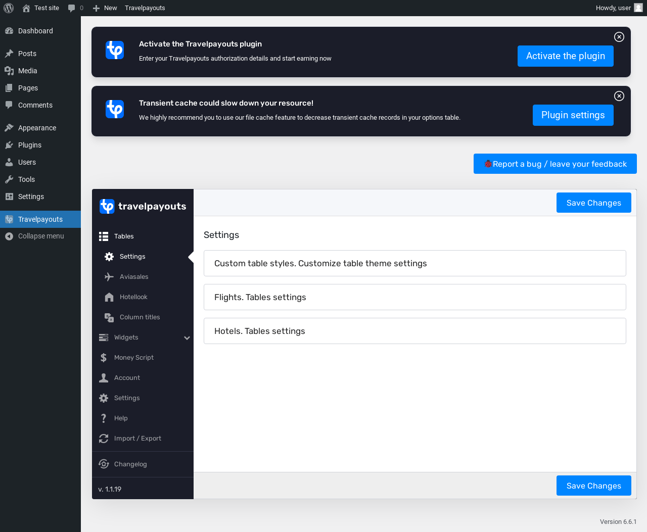This screenshot has width=647, height=532.
Task: Dismiss the Activate Travelpayouts plugin notice
Action: [x=619, y=37]
